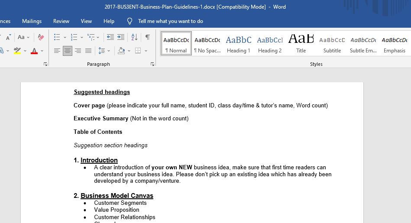The width and height of the screenshot is (411, 223).
Task: Toggle show paragraph marks pilcrow
Action: tap(148, 37)
